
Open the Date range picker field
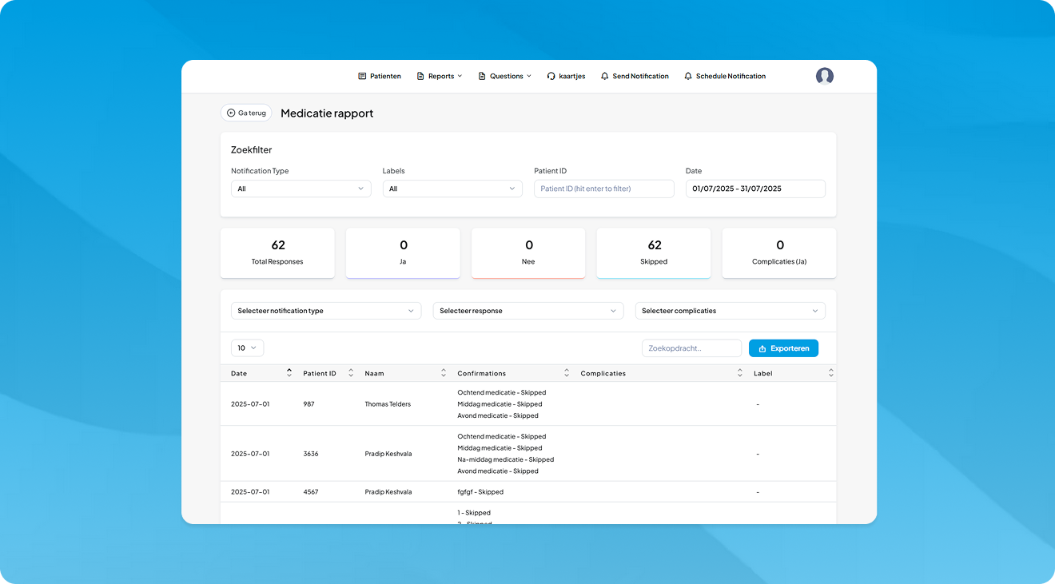point(755,189)
